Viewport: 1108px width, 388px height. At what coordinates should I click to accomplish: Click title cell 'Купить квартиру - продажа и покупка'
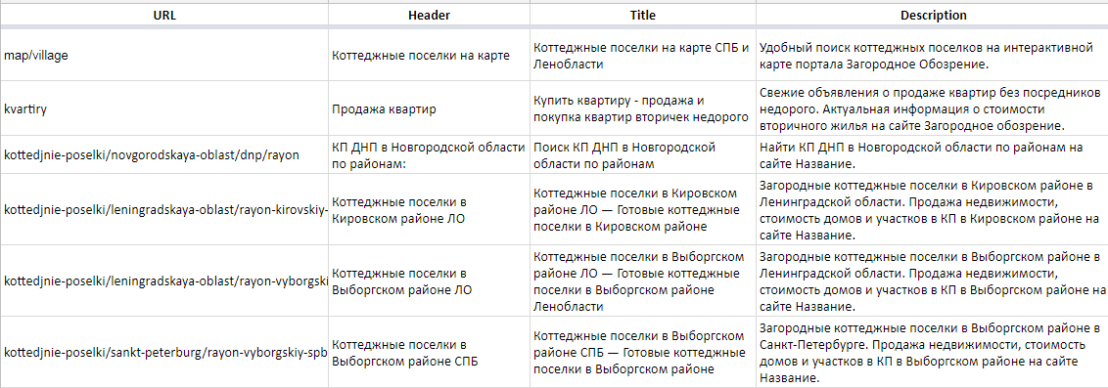pos(642,108)
